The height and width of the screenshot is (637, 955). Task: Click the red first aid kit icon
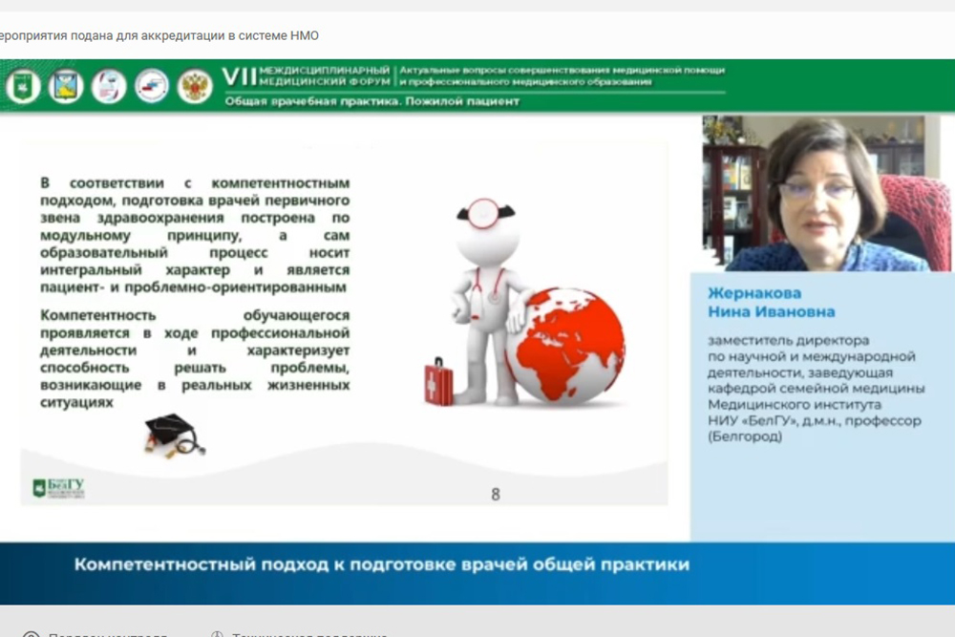(438, 382)
